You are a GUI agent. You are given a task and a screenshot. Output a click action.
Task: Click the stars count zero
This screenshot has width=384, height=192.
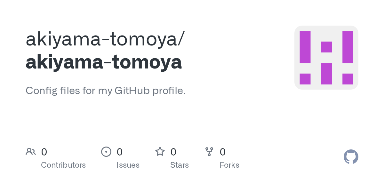[173, 152]
